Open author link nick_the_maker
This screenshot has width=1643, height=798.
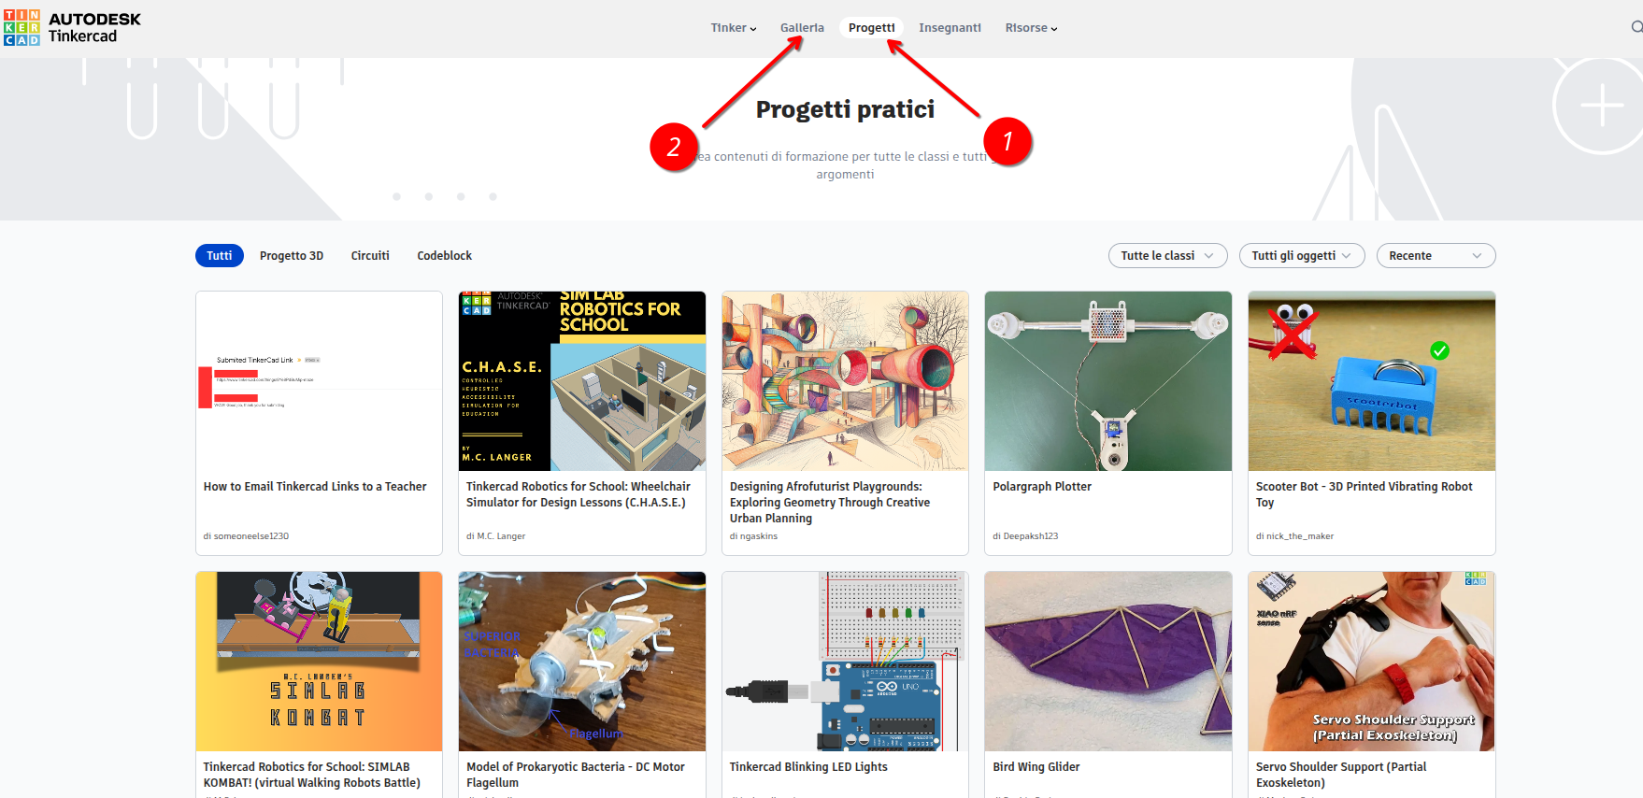tap(1300, 536)
